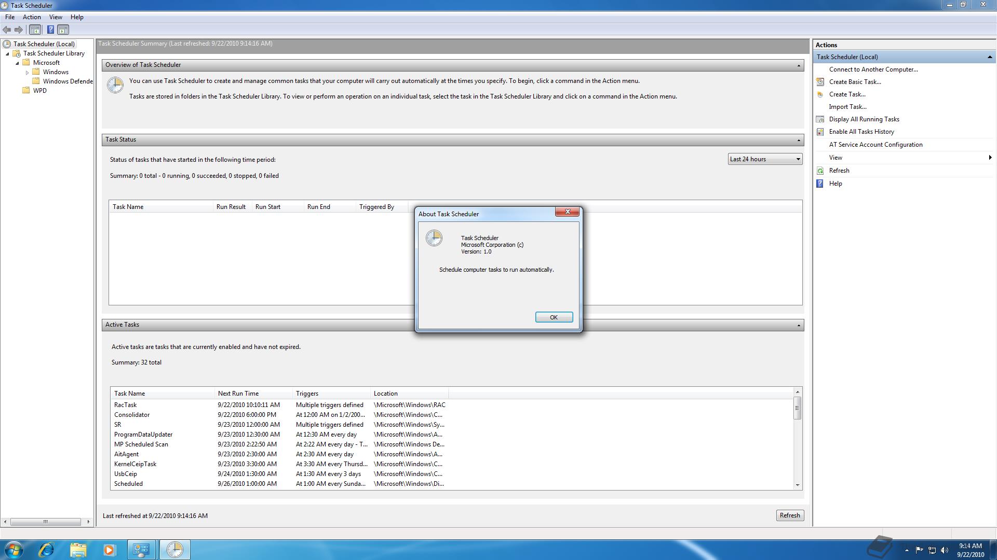Click the Enable All Tasks History icon
Screen dimensions: 997x560
click(820, 132)
